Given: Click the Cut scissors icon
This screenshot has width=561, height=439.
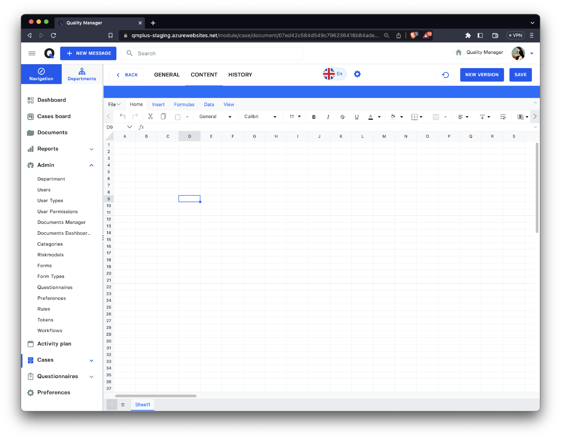Looking at the screenshot, I should [x=150, y=117].
